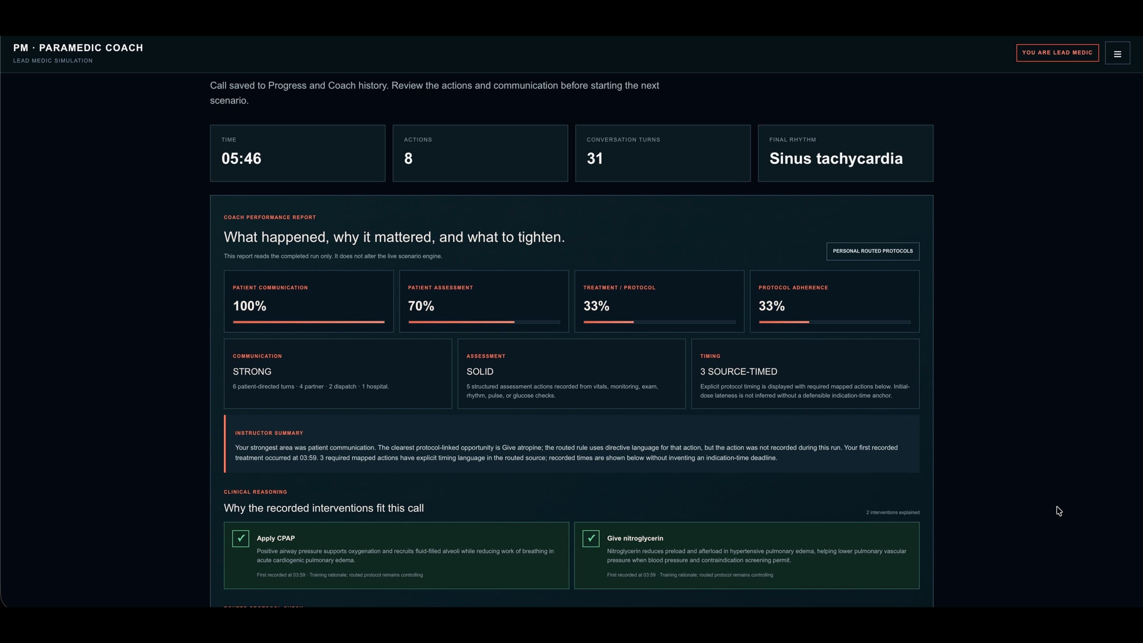Click the YOU ARE LEAD MEDIC badge
The width and height of the screenshot is (1143, 643).
coord(1057,53)
